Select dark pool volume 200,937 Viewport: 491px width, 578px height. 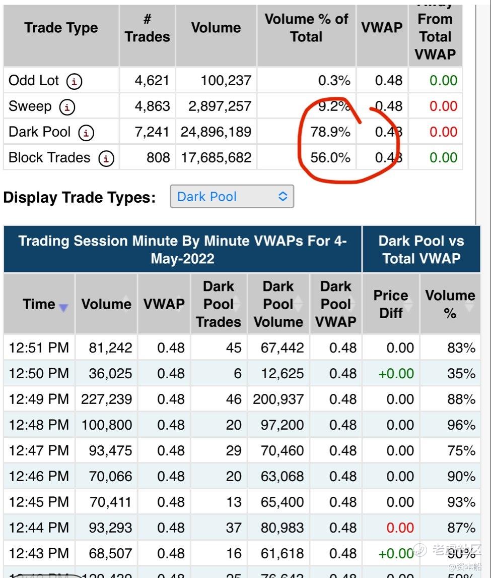point(278,399)
